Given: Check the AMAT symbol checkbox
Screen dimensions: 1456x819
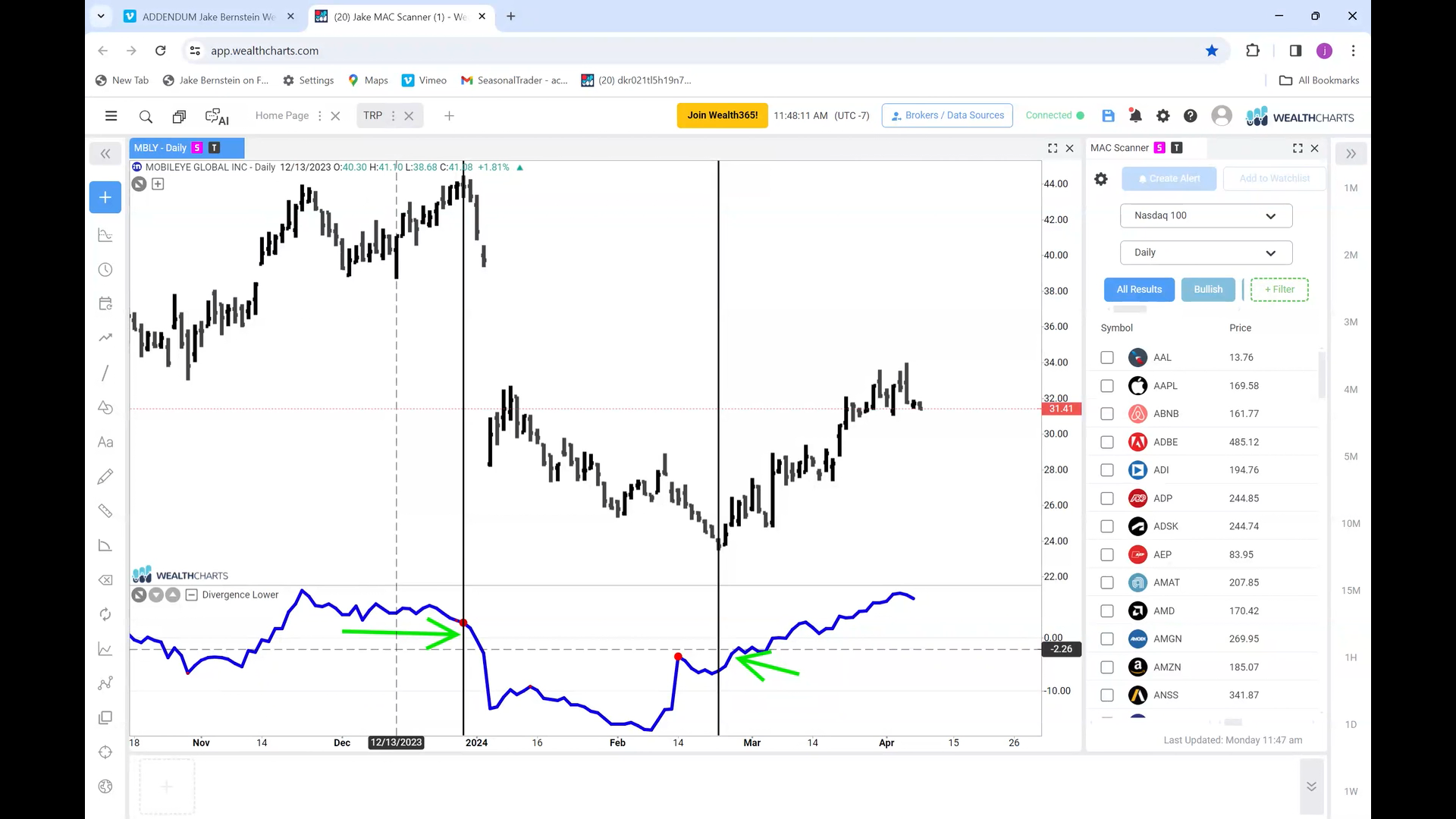Looking at the screenshot, I should click(1107, 582).
